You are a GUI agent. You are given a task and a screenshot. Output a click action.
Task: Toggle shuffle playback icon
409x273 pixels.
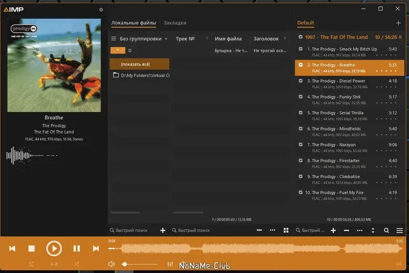(x=76, y=264)
